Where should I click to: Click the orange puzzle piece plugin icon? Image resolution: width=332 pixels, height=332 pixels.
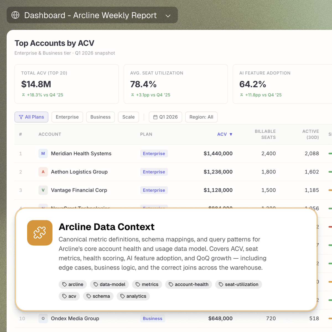(40, 233)
